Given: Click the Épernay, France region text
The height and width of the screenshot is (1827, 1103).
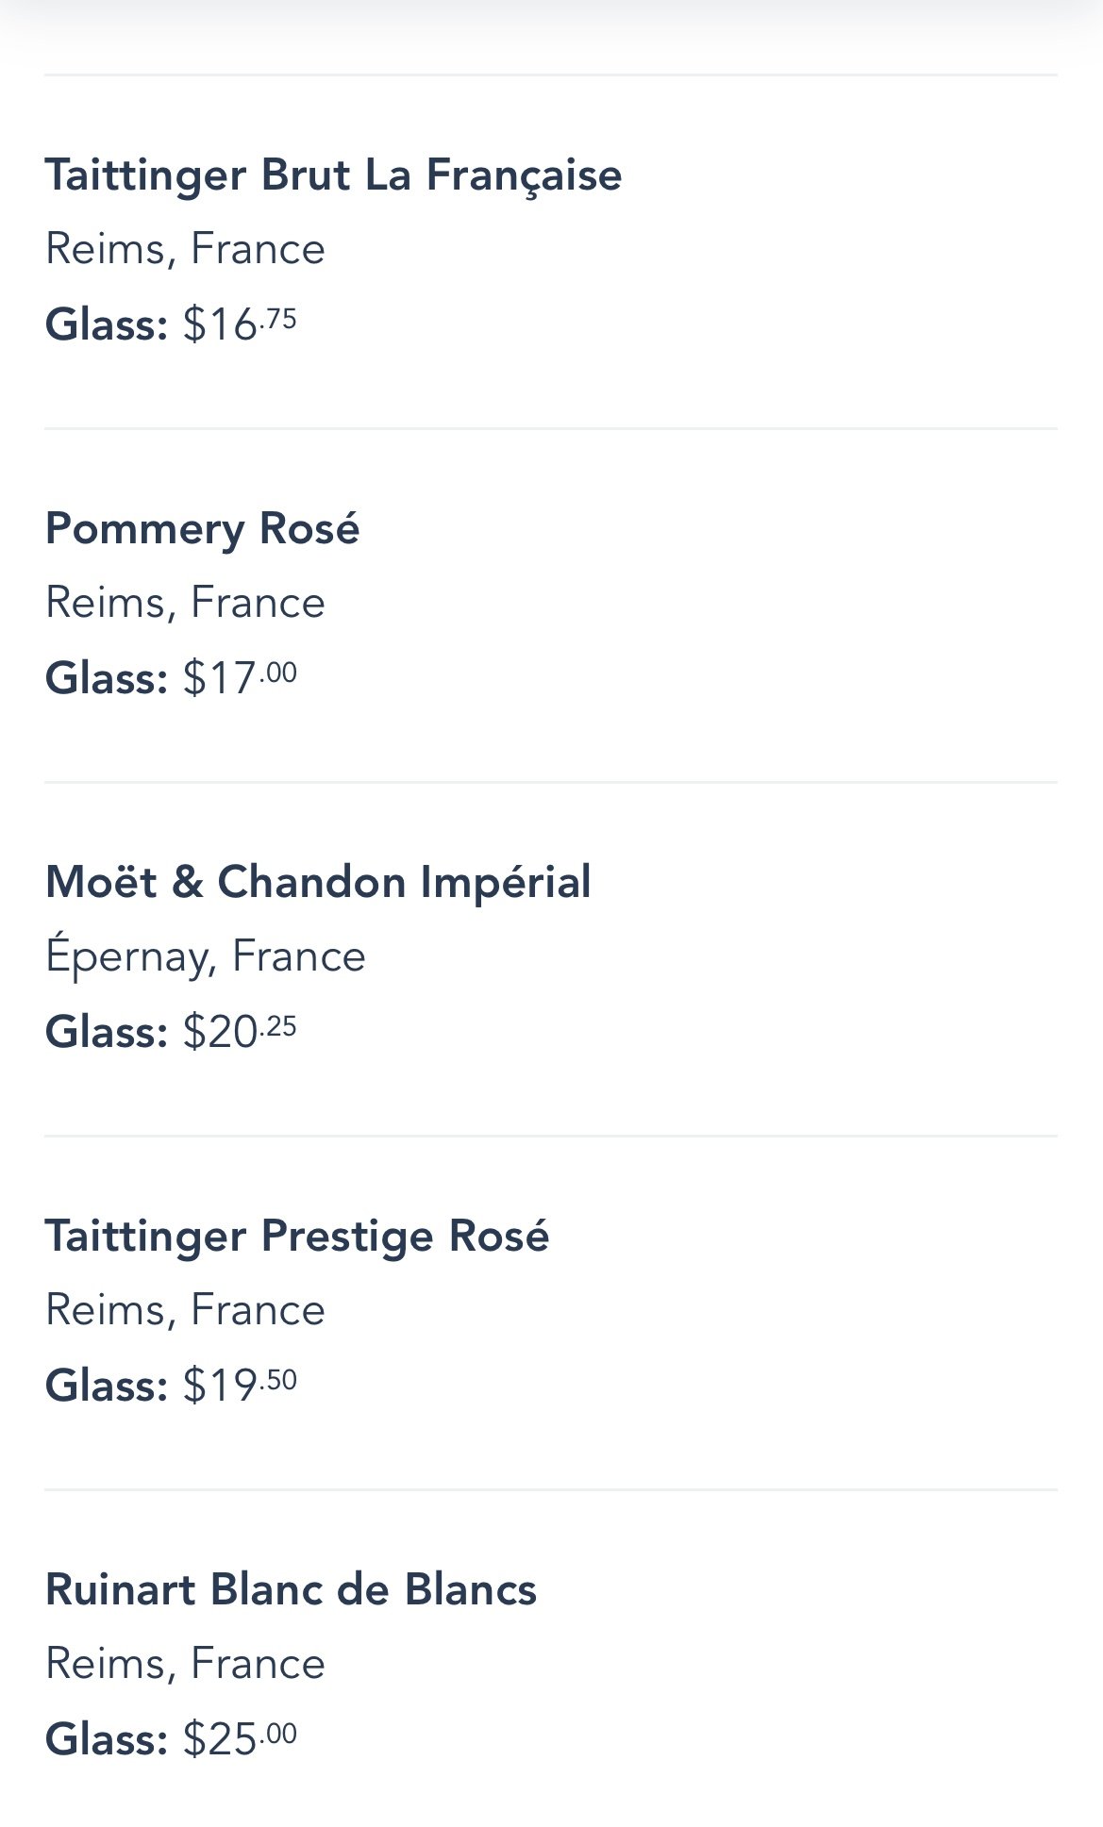Looking at the screenshot, I should tap(205, 956).
